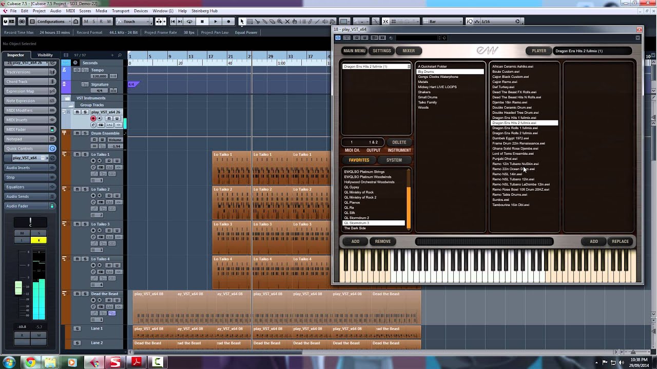Switch to PLAYER view in Play plugin
This screenshot has width=657, height=369.
[x=539, y=51]
